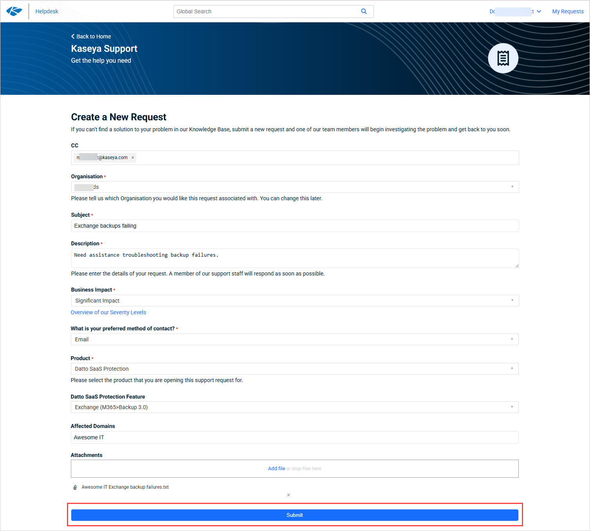This screenshot has height=531, width=590.
Task: Remove the kaseya.com CC email tag
Action: pyautogui.click(x=133, y=158)
